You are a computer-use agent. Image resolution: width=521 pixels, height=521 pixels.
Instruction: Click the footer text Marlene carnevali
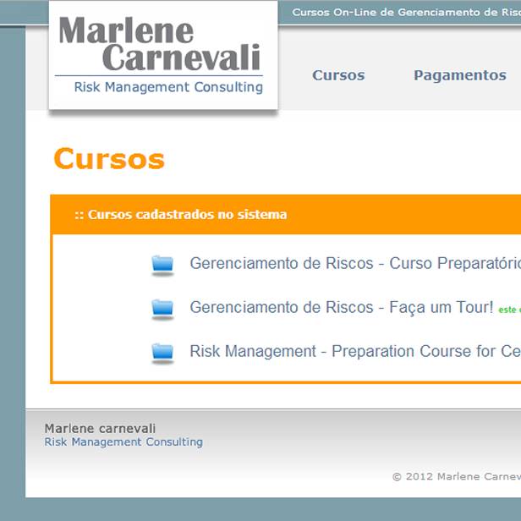click(100, 429)
